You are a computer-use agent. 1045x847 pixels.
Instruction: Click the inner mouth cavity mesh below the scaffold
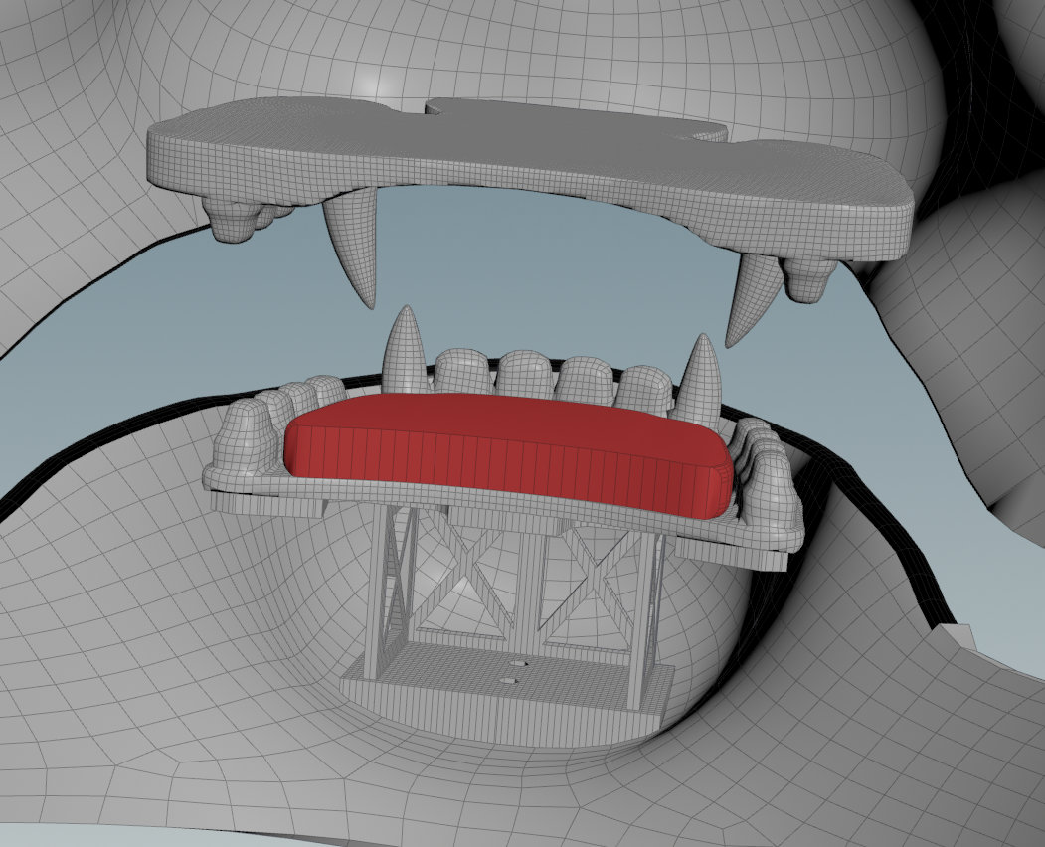pyautogui.click(x=497, y=785)
